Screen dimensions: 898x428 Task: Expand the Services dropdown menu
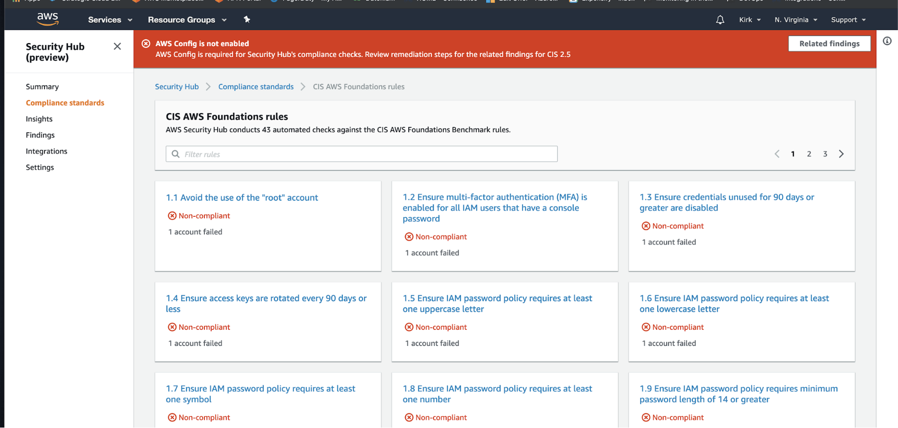point(110,20)
